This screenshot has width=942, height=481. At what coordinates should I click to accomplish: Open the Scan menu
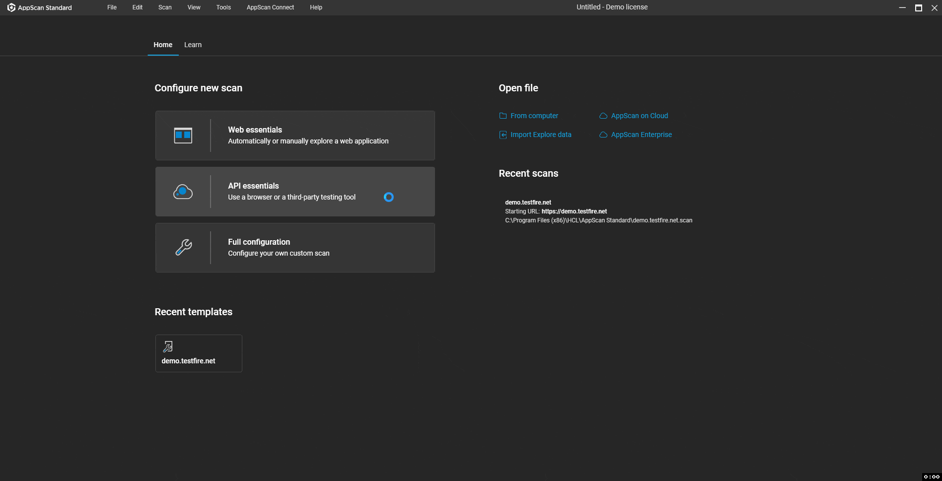[165, 7]
